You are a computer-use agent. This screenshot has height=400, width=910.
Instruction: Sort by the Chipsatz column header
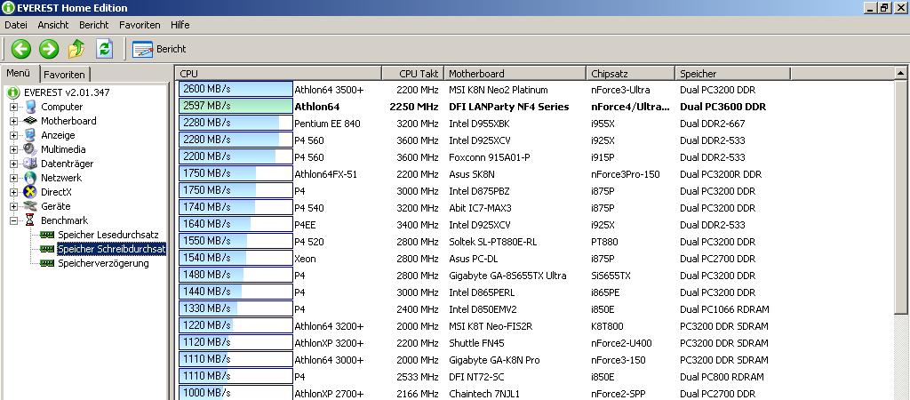click(x=630, y=74)
